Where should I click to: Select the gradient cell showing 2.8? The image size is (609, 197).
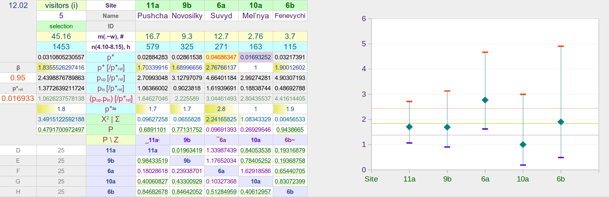coord(221,109)
